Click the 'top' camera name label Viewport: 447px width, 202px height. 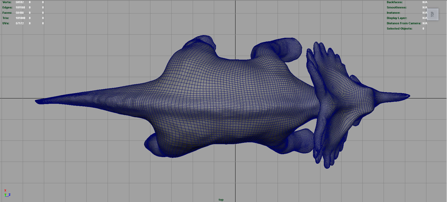(221, 200)
